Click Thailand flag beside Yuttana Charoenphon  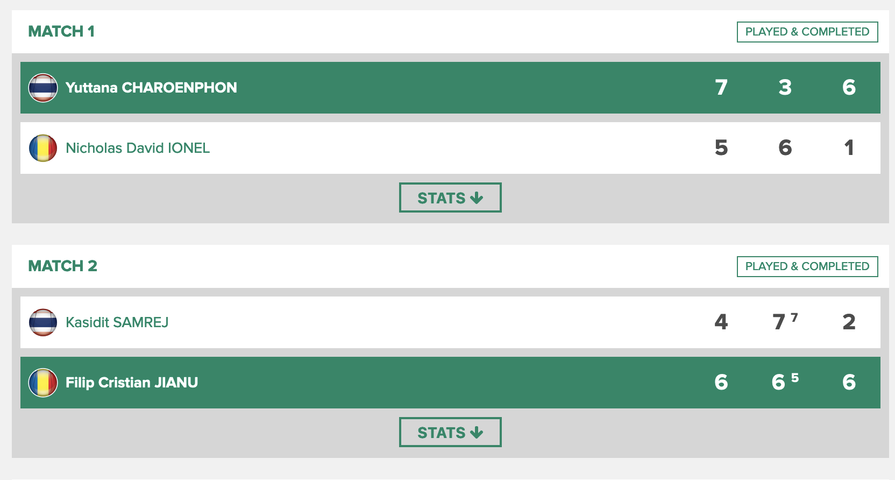(x=43, y=88)
